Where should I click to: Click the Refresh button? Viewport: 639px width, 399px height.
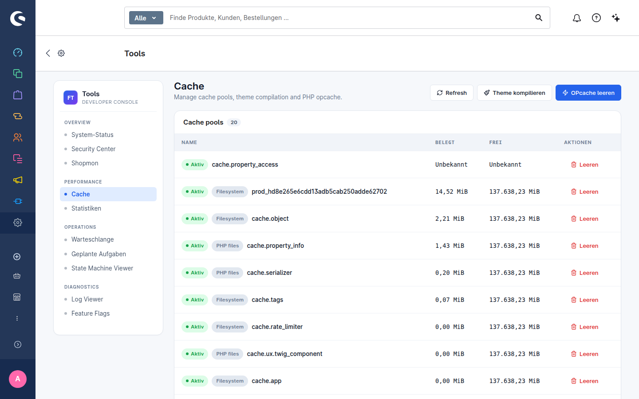pos(452,93)
